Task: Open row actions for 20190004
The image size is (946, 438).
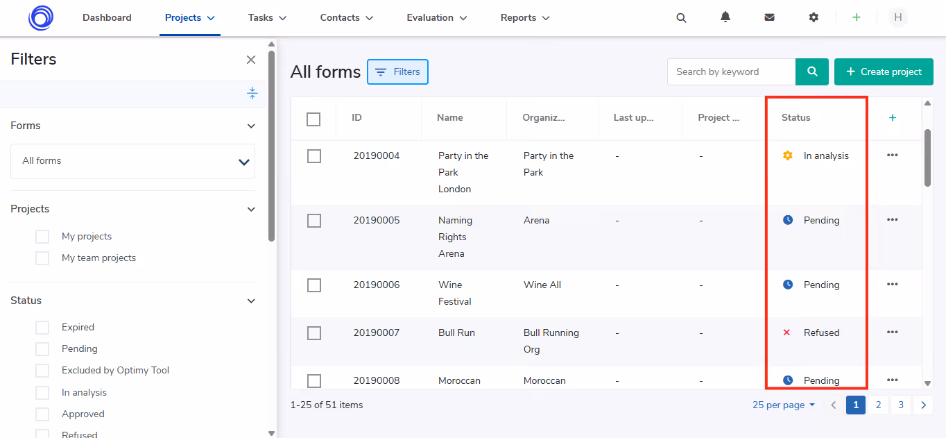Action: tap(893, 155)
